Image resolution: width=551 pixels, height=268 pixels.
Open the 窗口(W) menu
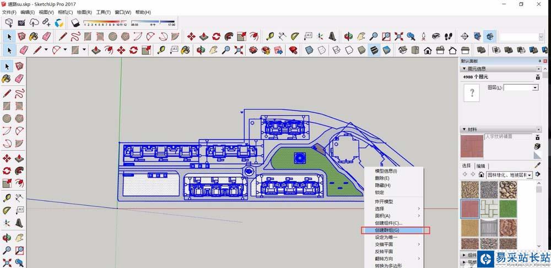[123, 12]
